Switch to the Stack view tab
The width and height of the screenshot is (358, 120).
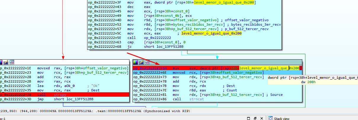282,118
